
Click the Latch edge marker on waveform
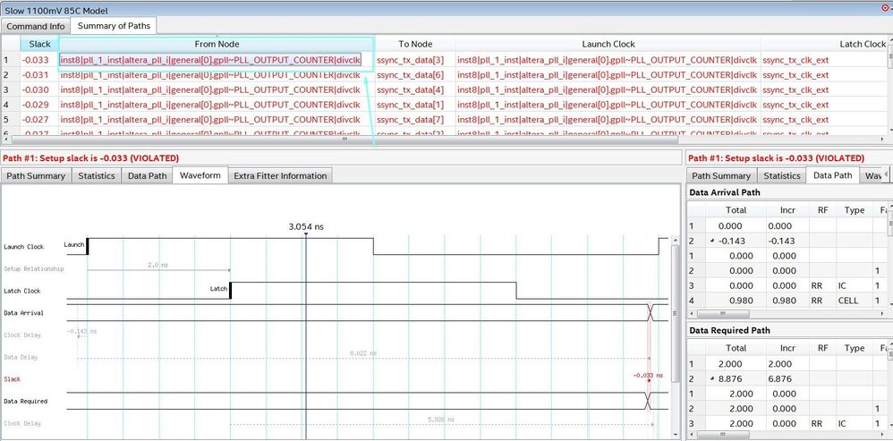click(x=230, y=289)
